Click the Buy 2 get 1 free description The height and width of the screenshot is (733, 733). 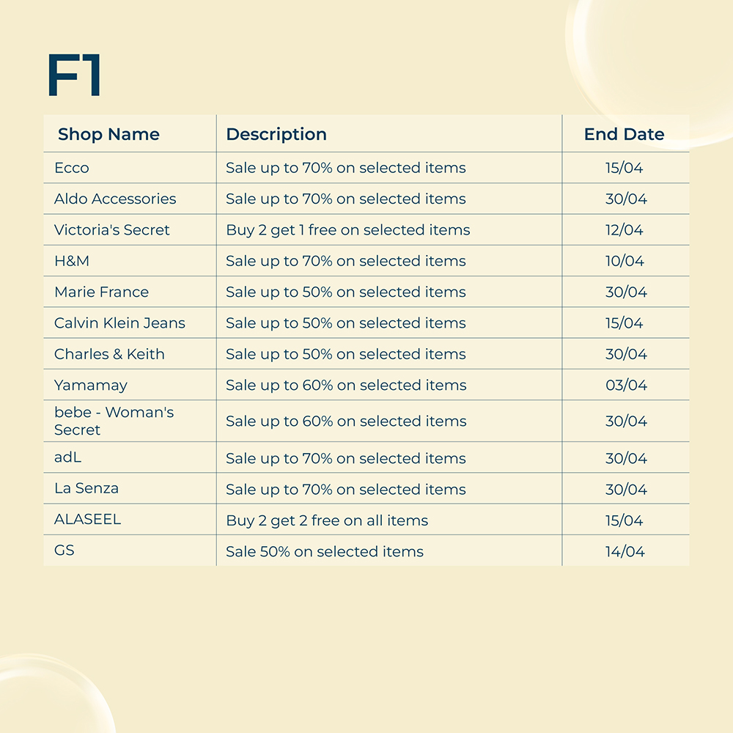[347, 230]
